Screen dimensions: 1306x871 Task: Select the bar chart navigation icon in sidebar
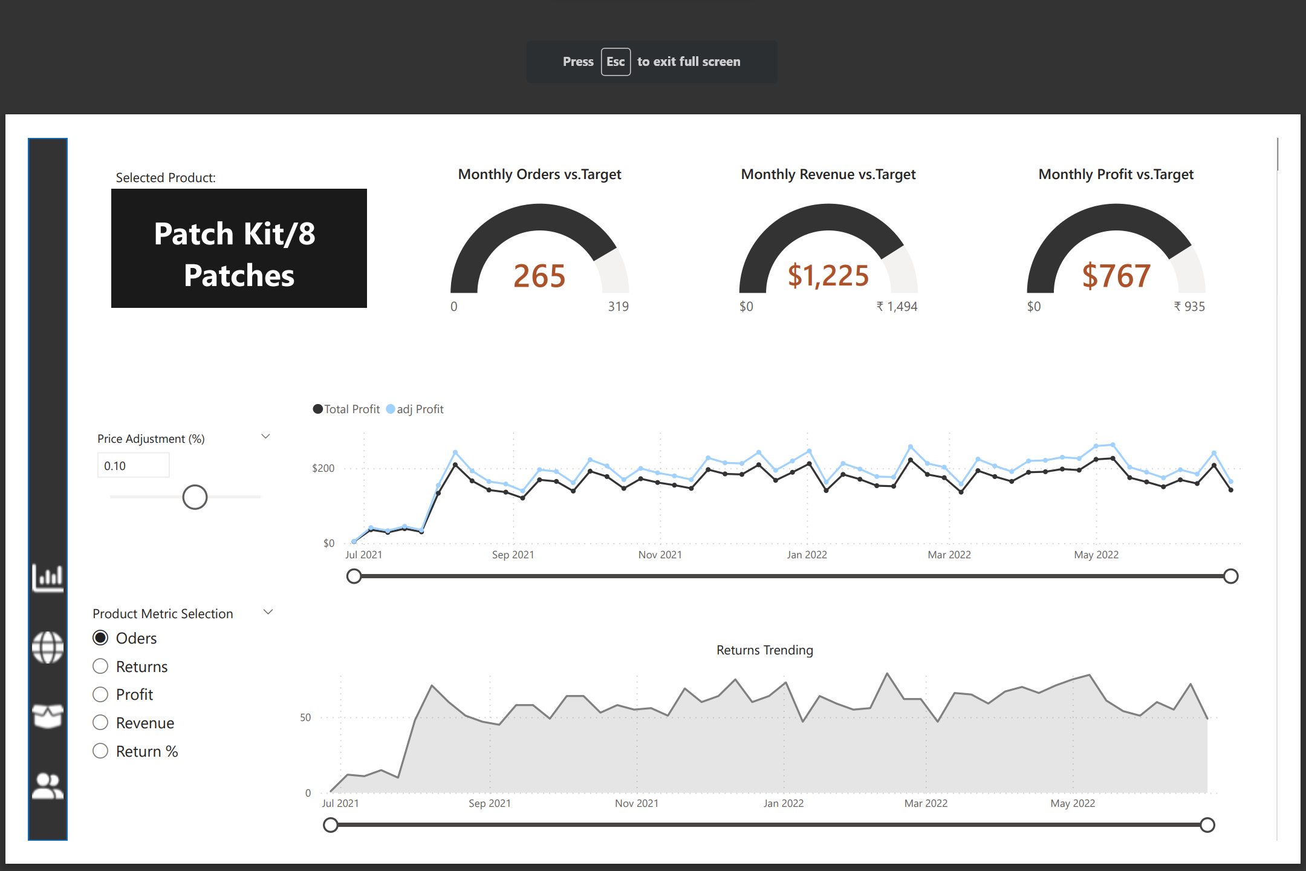(x=47, y=578)
